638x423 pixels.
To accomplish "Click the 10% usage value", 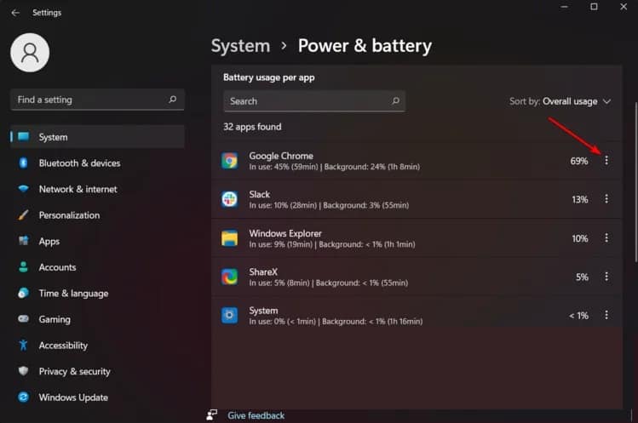I will tap(580, 238).
